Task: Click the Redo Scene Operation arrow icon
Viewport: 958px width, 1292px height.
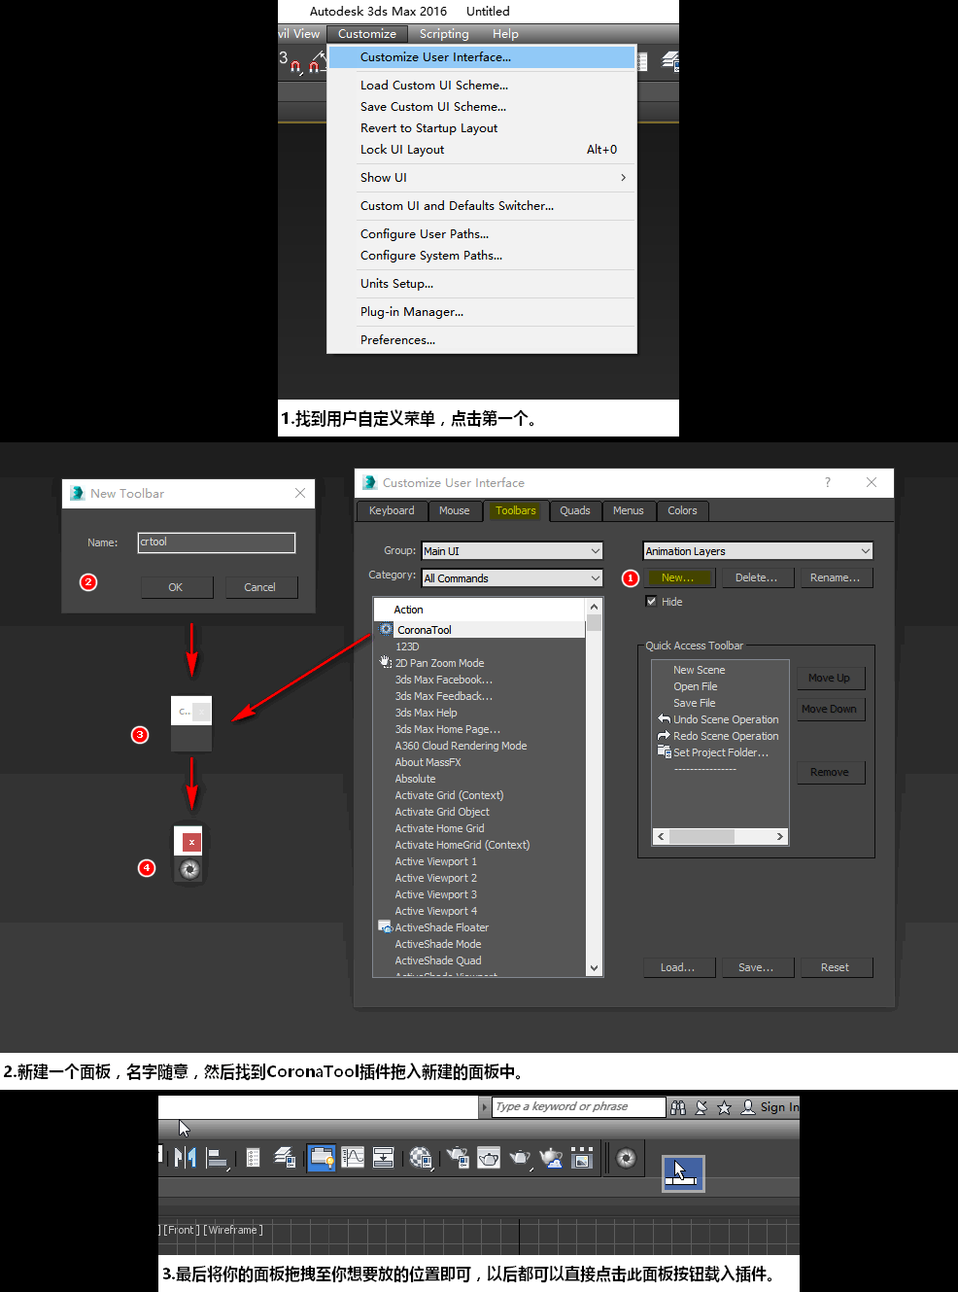Action: point(665,736)
